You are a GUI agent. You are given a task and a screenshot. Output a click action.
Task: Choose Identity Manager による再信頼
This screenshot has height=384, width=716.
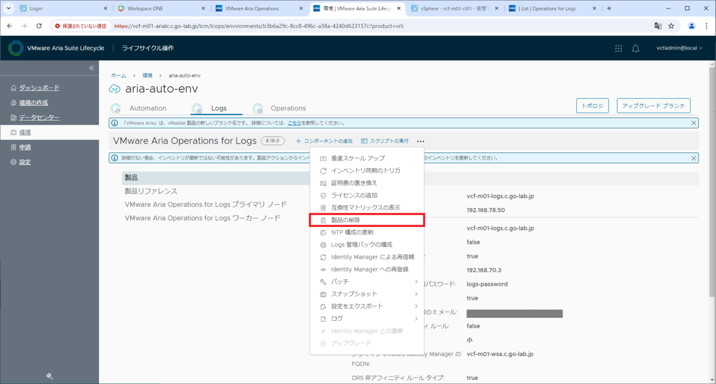(367, 257)
